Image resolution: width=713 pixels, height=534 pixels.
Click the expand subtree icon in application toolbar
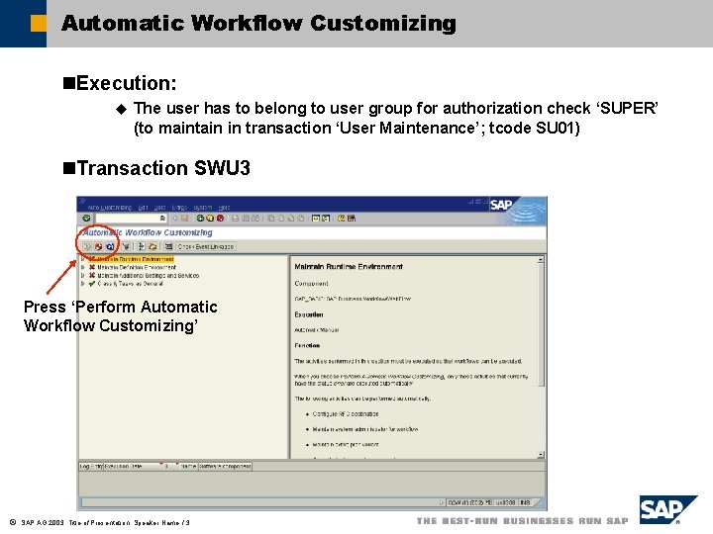click(142, 246)
